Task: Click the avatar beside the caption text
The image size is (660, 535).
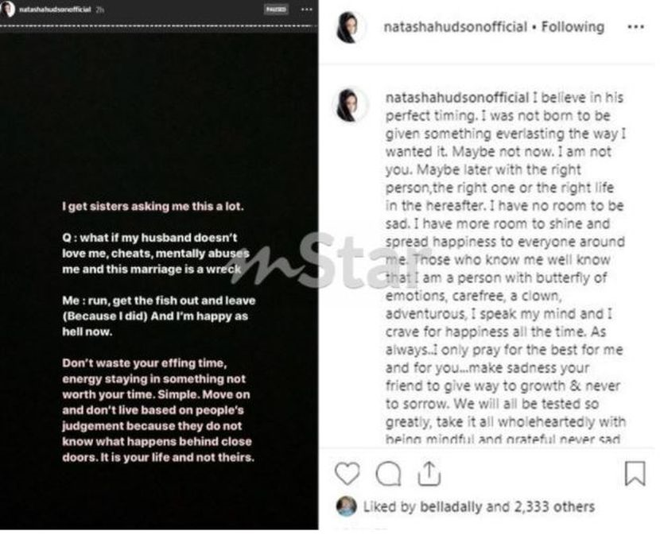Action: pos(350,105)
